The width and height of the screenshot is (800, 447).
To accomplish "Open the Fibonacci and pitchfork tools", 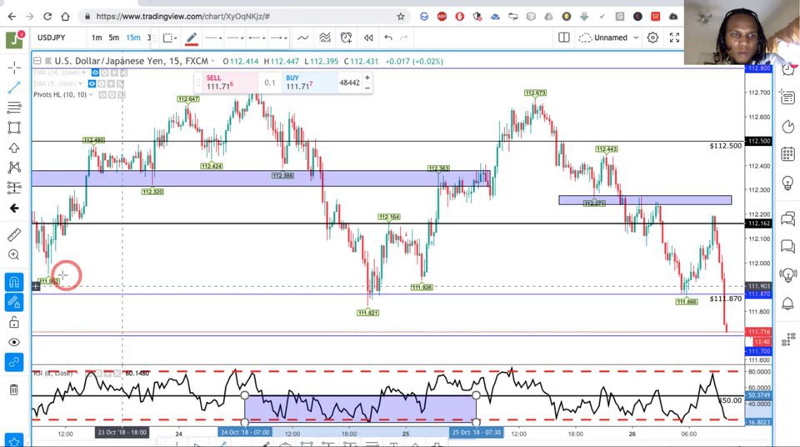I will (x=14, y=108).
